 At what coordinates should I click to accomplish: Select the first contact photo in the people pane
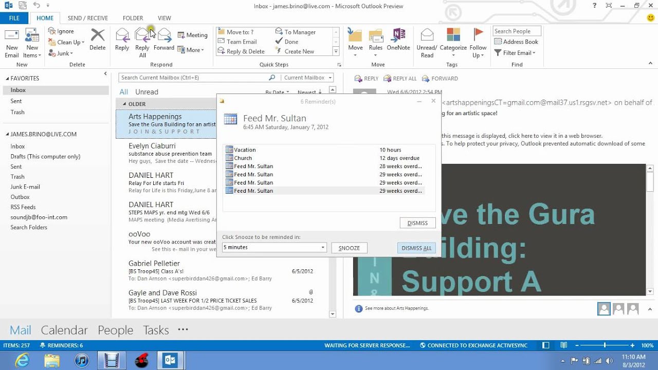(x=604, y=308)
